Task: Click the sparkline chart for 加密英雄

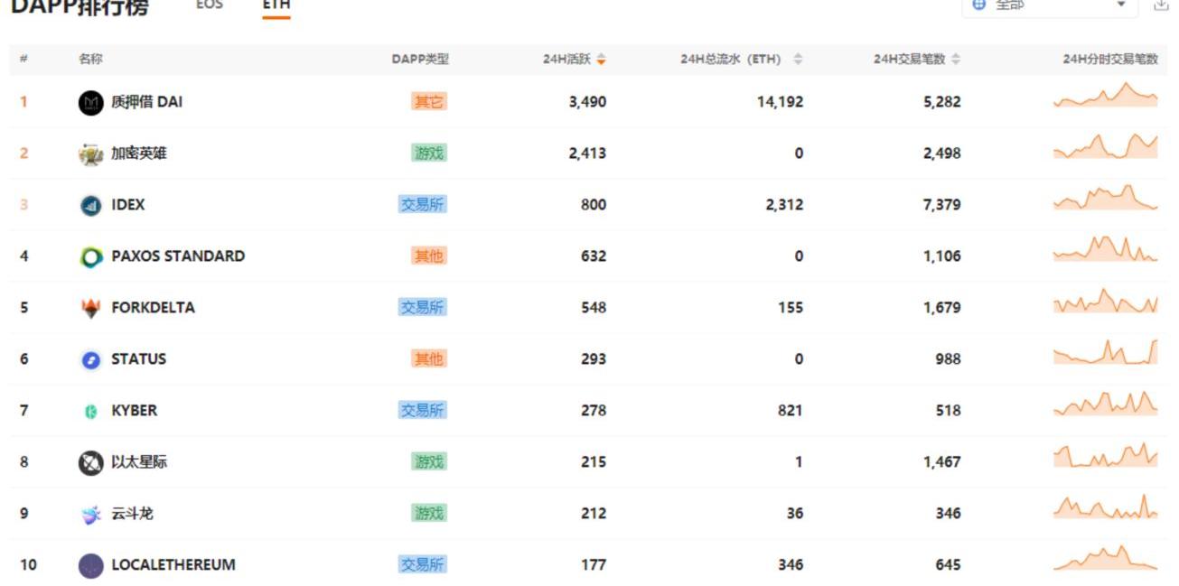Action: click(x=1105, y=146)
